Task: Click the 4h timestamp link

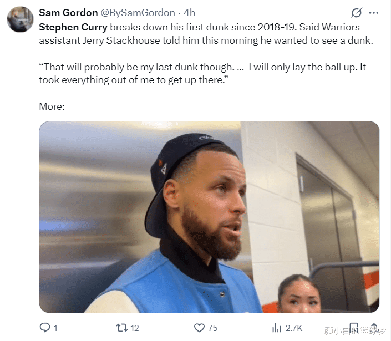Action: (x=189, y=13)
